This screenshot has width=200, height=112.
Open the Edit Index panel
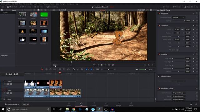[x=39, y=7]
